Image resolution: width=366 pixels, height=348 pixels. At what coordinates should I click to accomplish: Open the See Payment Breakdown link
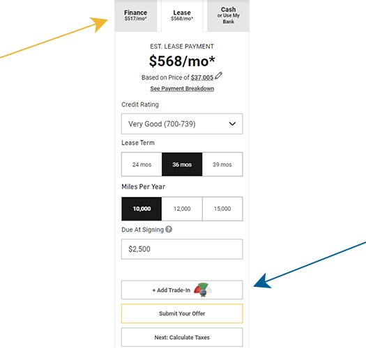coord(182,88)
